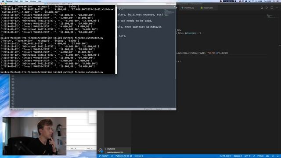Viewport: 281px width, 158px height.
Task: Open the errors and warnings counter
Action: (139, 156)
